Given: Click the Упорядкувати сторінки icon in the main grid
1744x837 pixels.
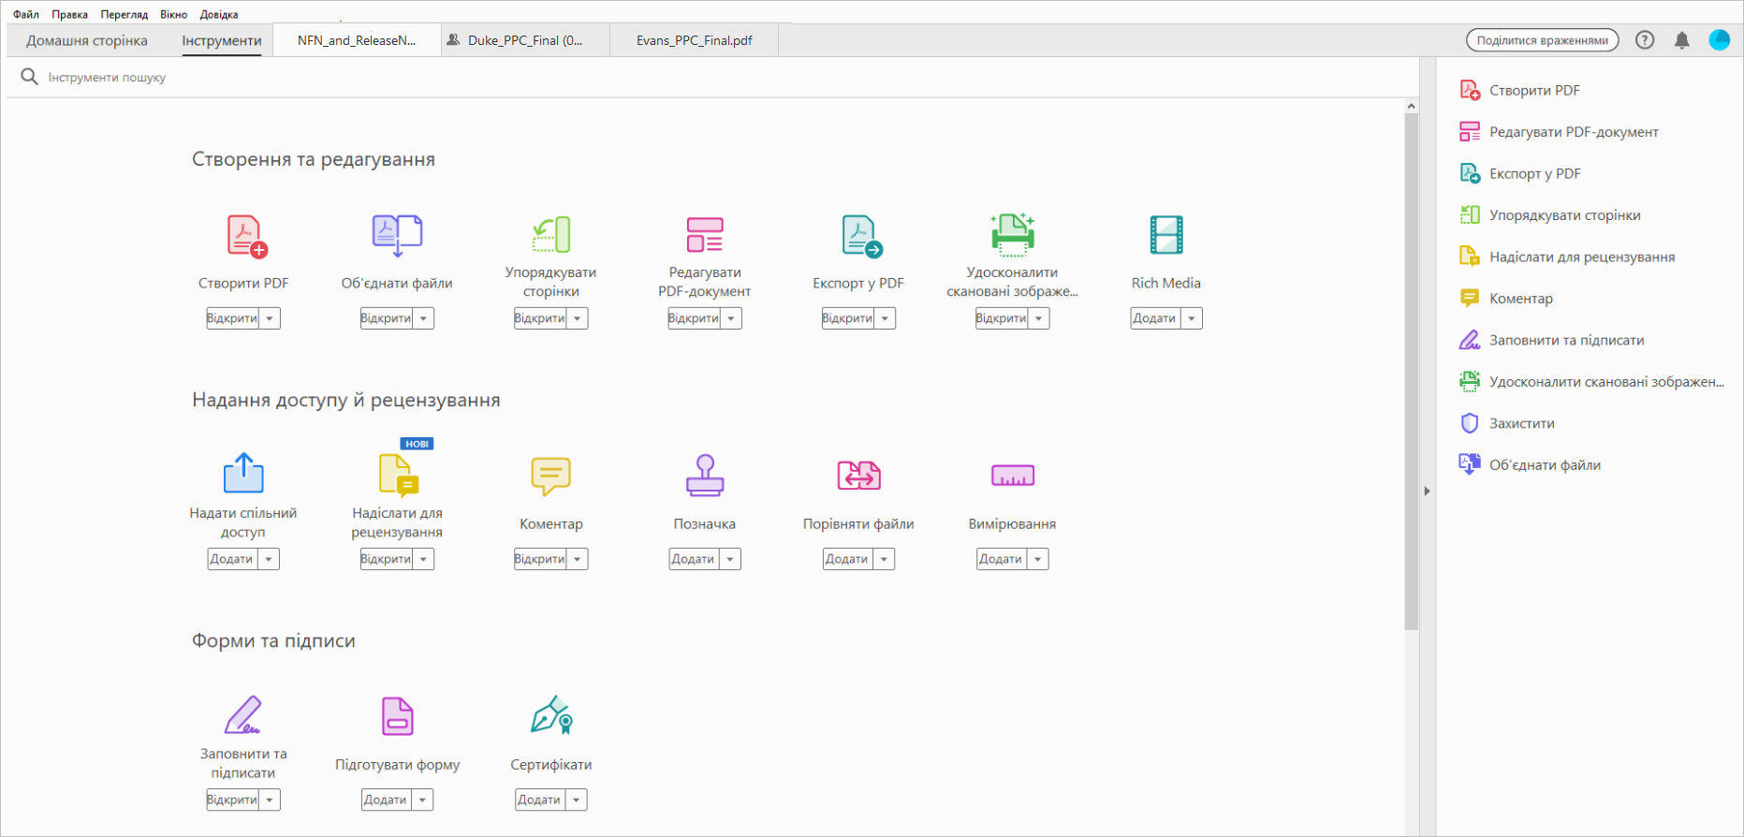Looking at the screenshot, I should coord(551,235).
